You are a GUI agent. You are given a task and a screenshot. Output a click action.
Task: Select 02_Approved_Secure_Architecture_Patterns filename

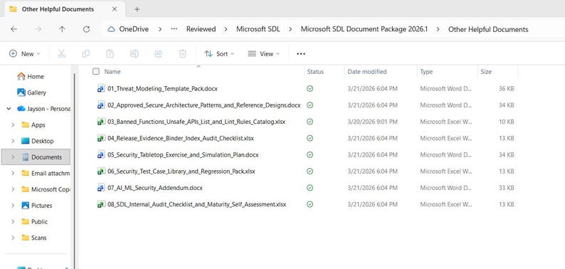tap(204, 105)
